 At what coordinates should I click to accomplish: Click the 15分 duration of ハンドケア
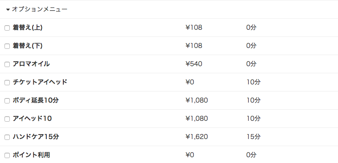[x=253, y=137]
